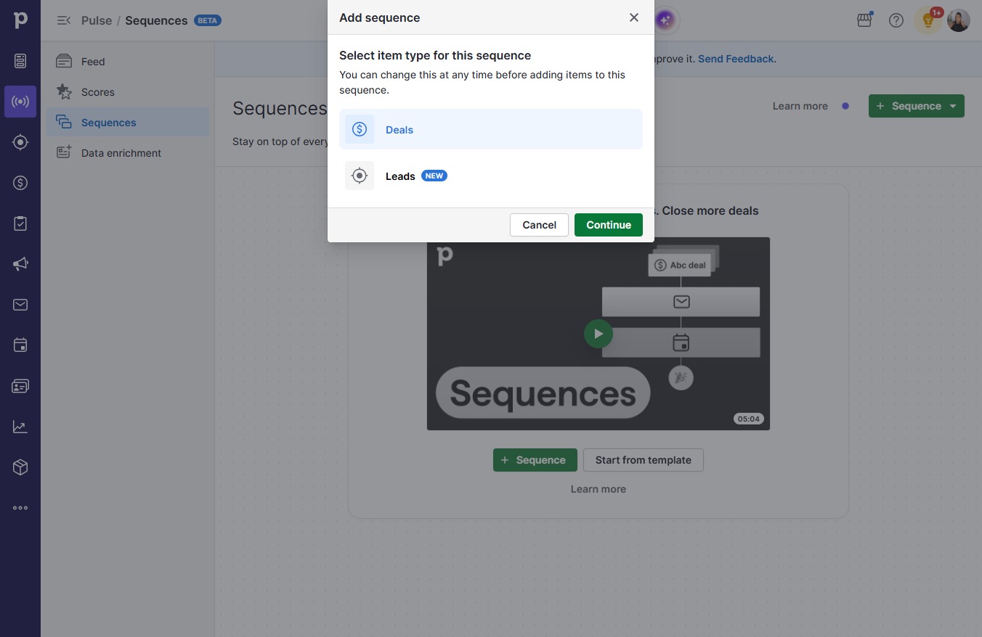The width and height of the screenshot is (982, 637).
Task: Continue with the selected item type
Action: pyautogui.click(x=609, y=225)
